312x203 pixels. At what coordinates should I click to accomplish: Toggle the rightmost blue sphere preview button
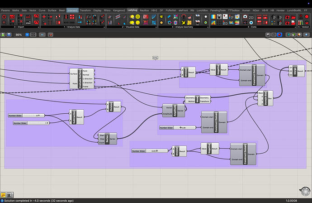[307, 35]
